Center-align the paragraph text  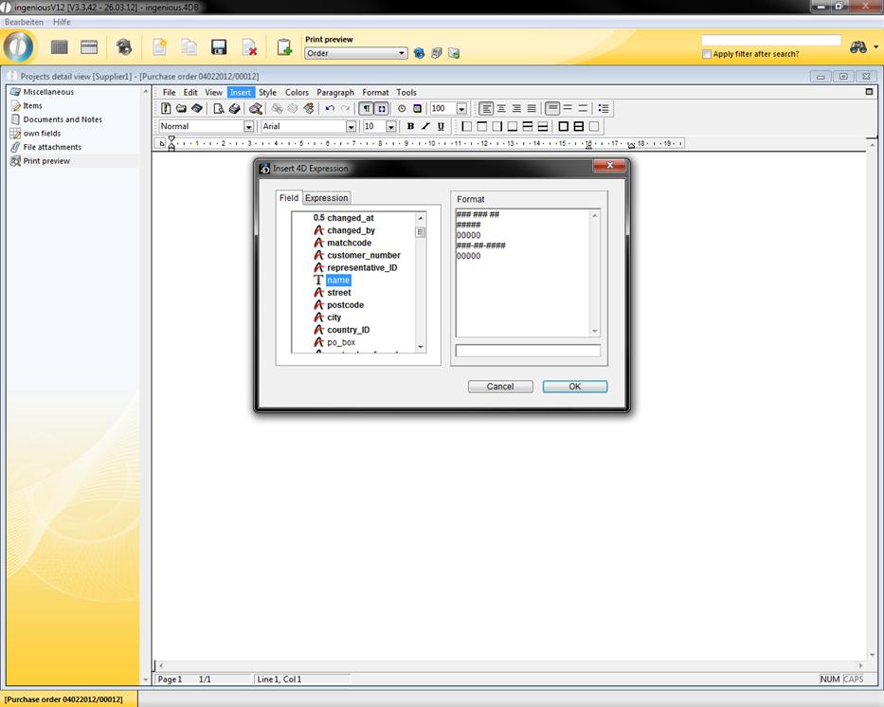(501, 109)
